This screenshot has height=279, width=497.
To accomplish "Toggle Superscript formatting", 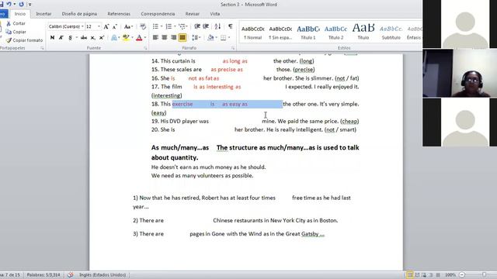I will (102, 38).
